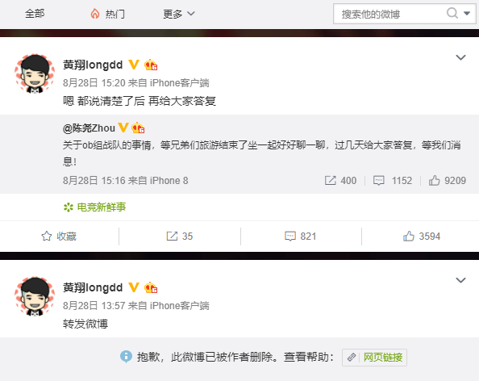This screenshot has width=479, height=381.
Task: Click the crown membership badge on first post
Action: point(151,65)
